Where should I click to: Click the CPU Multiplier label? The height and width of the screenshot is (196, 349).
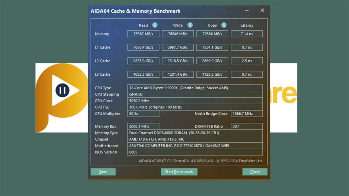tap(107, 114)
